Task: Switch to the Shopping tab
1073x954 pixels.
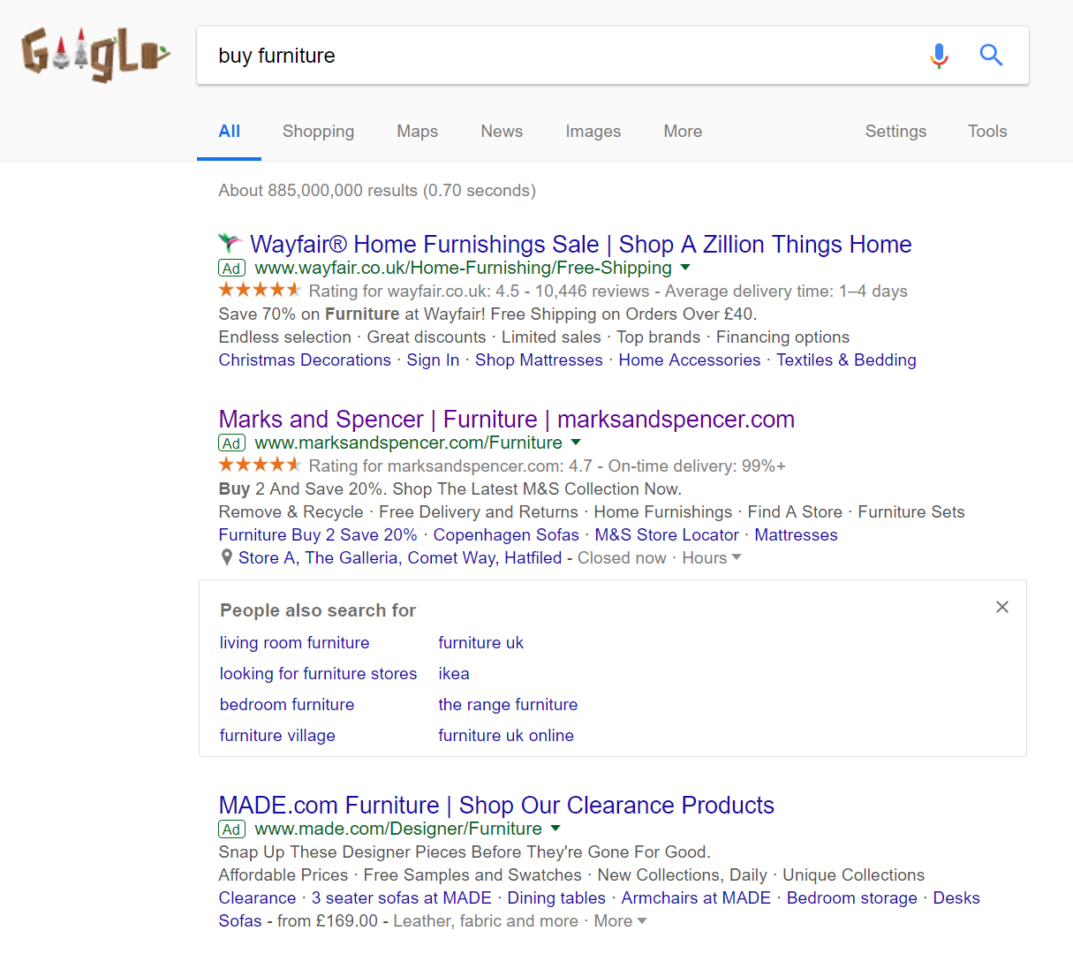Action: [x=318, y=132]
